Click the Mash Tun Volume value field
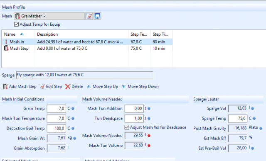This screenshot has width=266, height=161. [x=134, y=145]
